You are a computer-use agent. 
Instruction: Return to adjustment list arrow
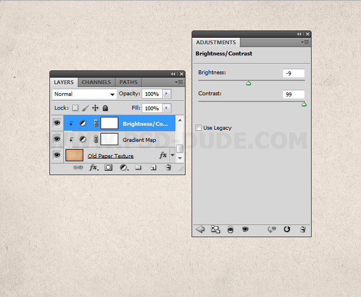pos(200,229)
